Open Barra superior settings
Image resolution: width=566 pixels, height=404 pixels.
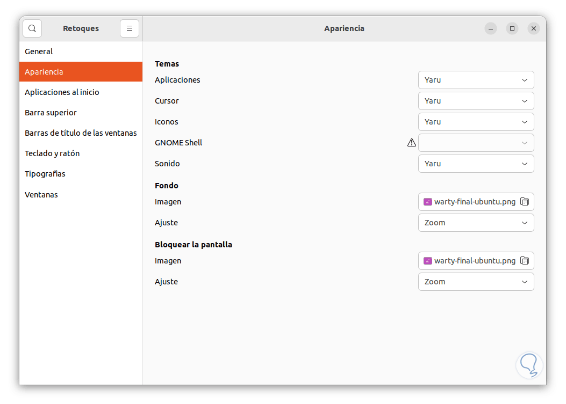tap(51, 113)
